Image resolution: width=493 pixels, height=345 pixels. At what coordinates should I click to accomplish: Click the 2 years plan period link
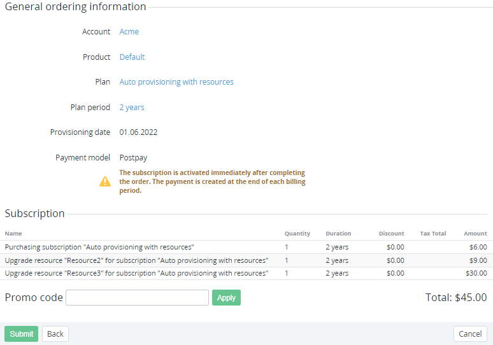point(132,108)
